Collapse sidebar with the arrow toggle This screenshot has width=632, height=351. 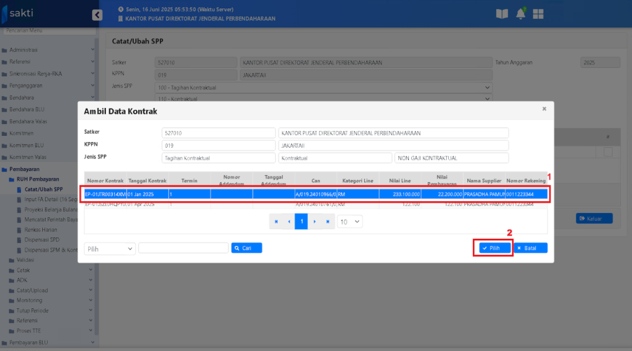coord(97,15)
